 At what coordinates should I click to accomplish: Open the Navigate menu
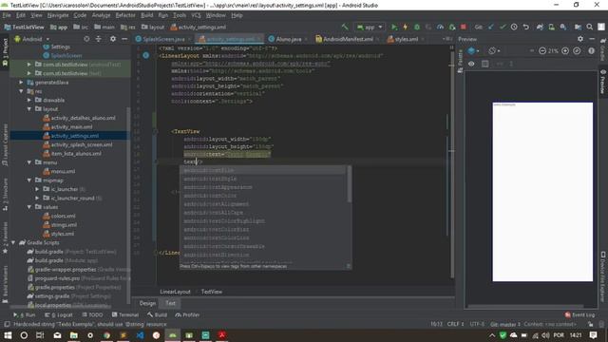point(58,15)
